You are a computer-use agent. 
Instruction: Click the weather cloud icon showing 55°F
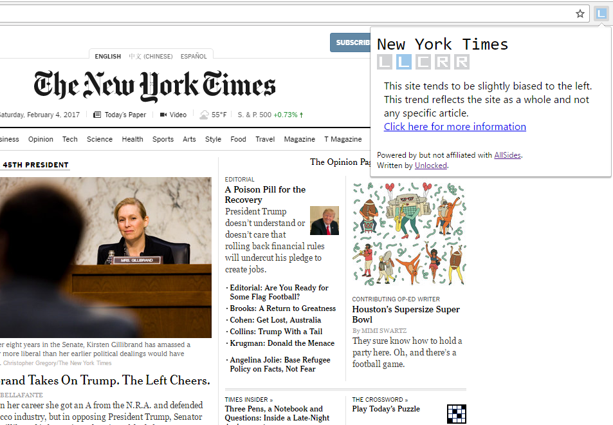pos(204,115)
